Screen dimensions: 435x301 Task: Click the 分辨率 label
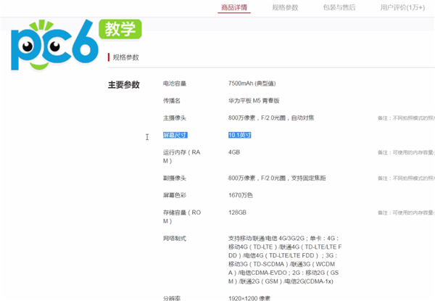coord(172,298)
